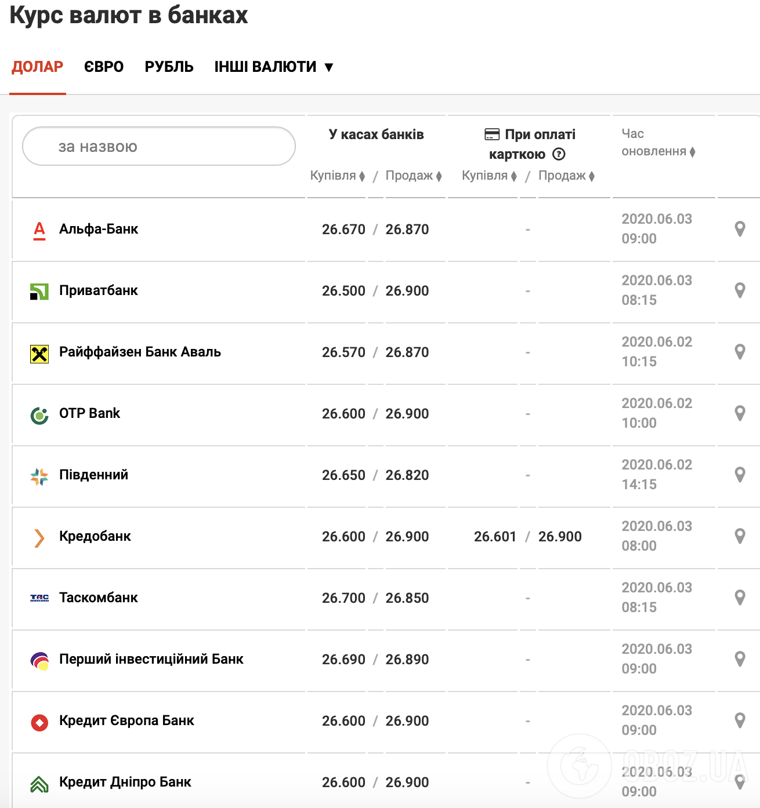Image resolution: width=760 pixels, height=808 pixels.
Task: Click the Кредит Європа Банк logo icon
Action: point(39,722)
